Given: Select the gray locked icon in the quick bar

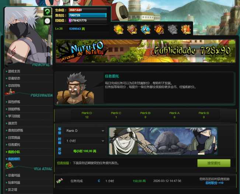Looking at the screenshot, I should point(172,29).
